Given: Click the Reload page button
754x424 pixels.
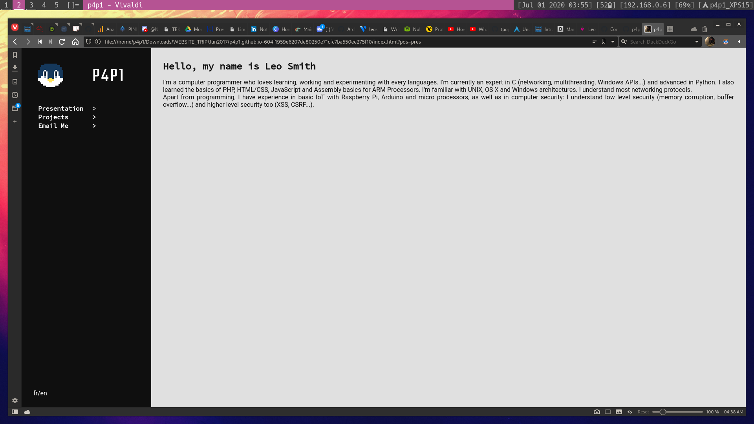Looking at the screenshot, I should tap(62, 42).
